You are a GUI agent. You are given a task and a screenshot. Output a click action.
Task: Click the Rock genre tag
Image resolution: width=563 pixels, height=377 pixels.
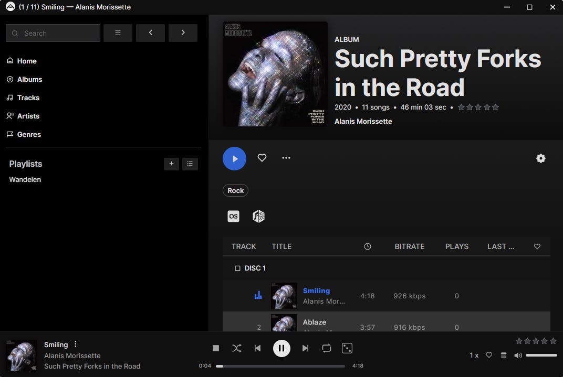click(235, 190)
